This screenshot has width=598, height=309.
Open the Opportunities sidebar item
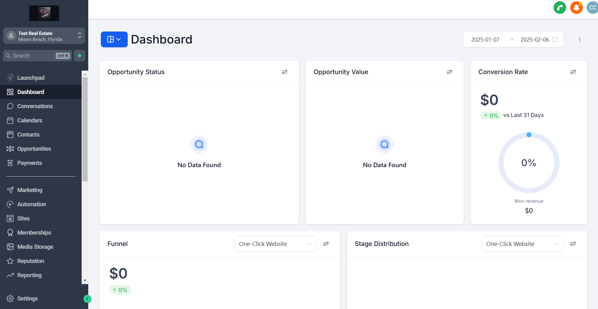tap(34, 149)
